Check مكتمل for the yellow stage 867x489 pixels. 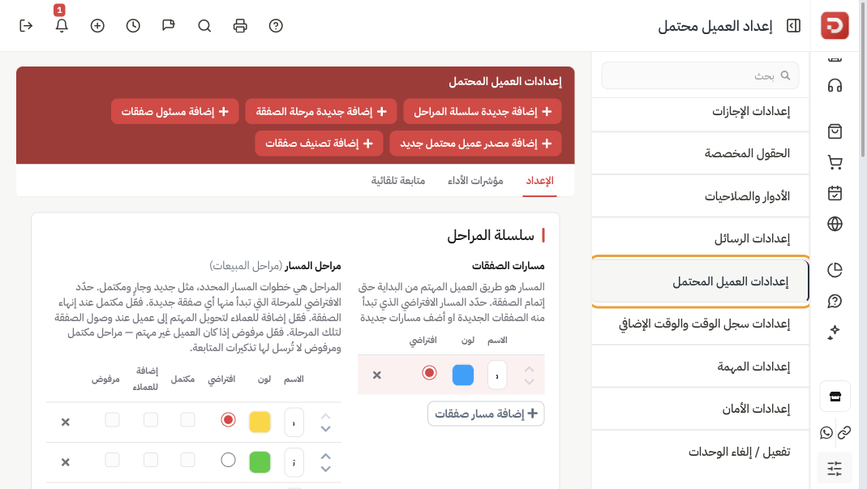[187, 420]
